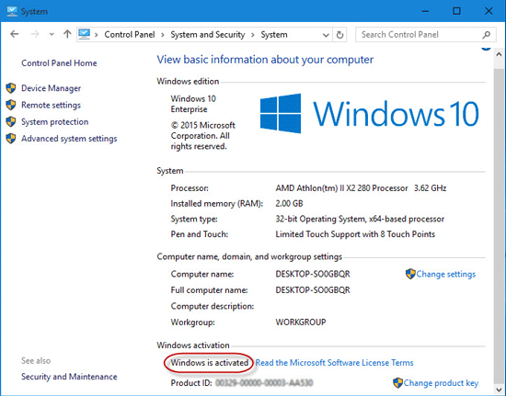Click Change settings link
This screenshot has width=506, height=396.
click(446, 274)
